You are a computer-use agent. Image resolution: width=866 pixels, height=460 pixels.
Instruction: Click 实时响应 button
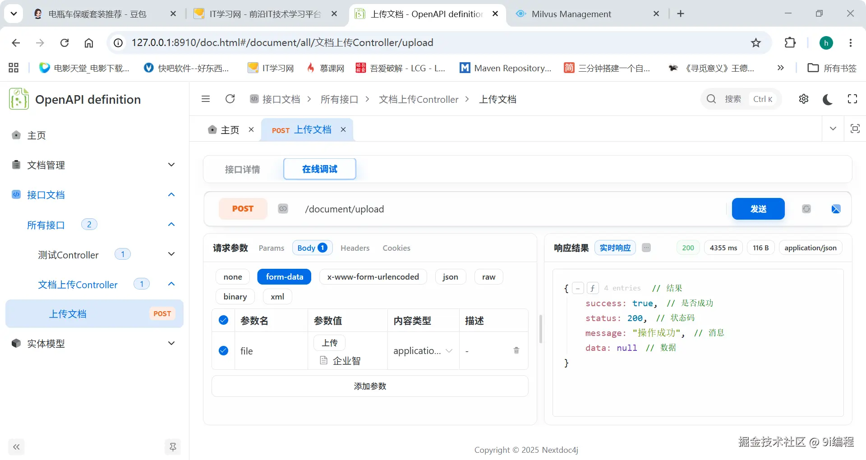pyautogui.click(x=615, y=248)
